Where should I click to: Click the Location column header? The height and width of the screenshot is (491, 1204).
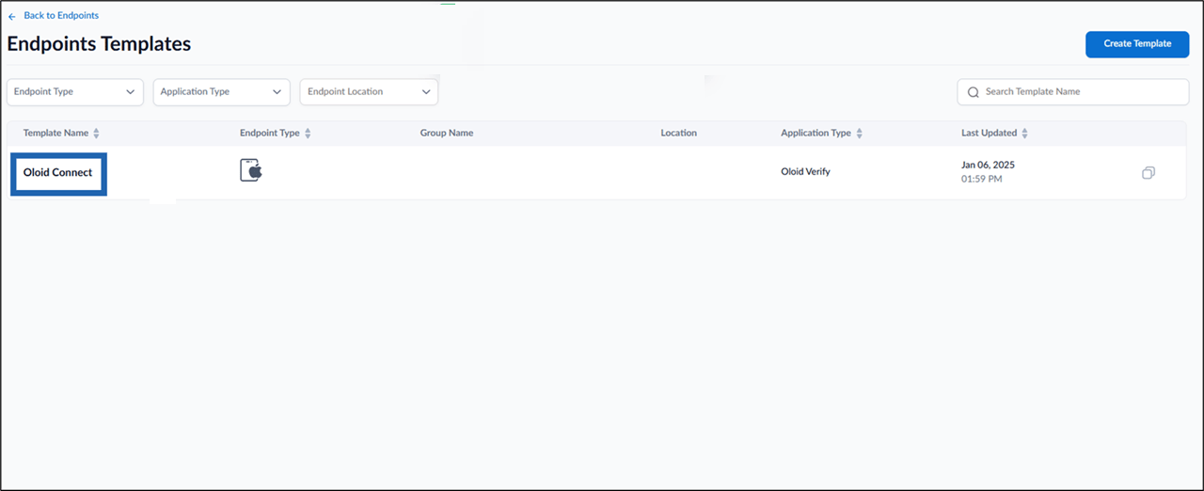pyautogui.click(x=679, y=134)
